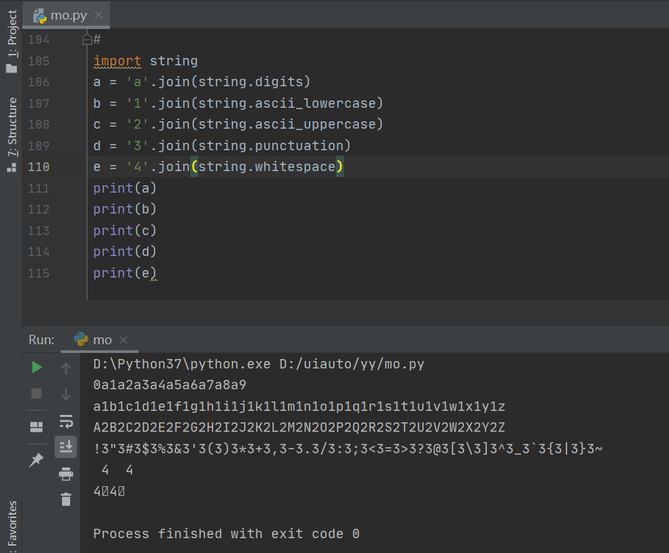Click the Stop process square icon
669x553 pixels.
(37, 393)
